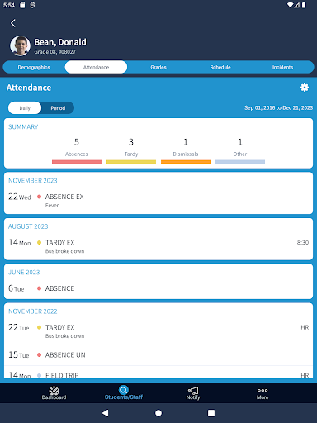317x423 pixels.
Task: Click the orange Dismissals color bar
Action: coord(186,162)
